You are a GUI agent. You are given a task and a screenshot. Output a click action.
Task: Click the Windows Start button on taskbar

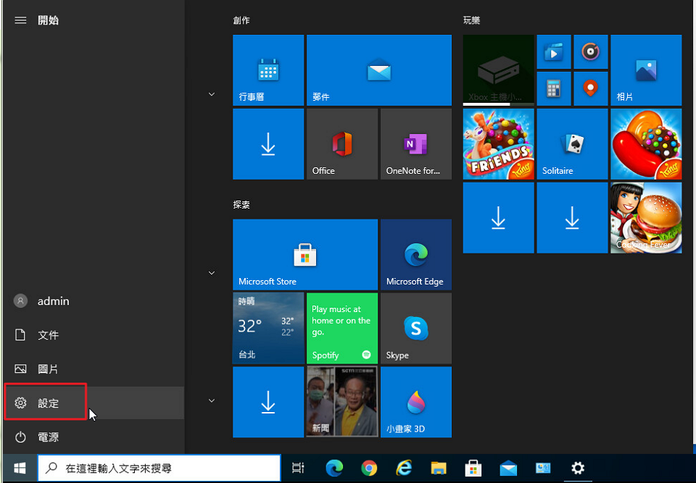(20, 468)
